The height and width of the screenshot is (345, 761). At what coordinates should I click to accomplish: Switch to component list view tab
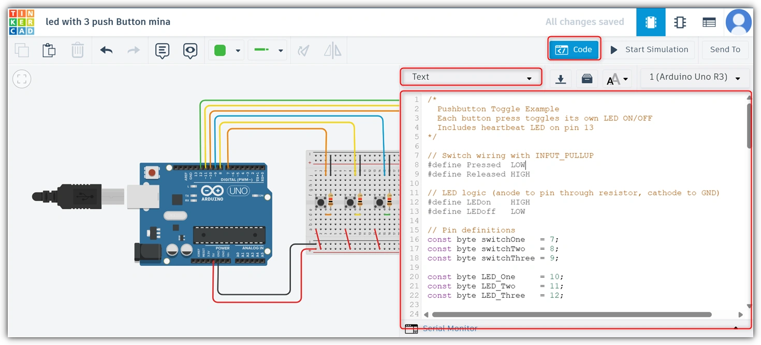[709, 22]
